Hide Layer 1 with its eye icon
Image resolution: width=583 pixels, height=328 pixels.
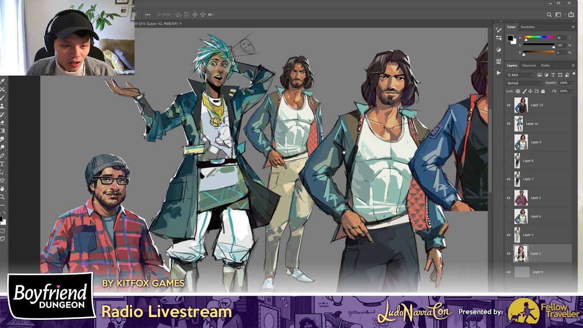[509, 198]
